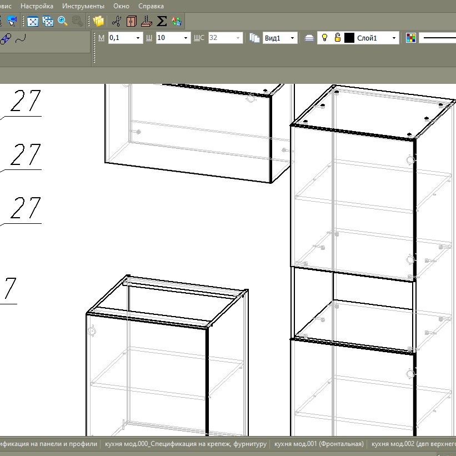Click the multicolor palette swatch icon
This screenshot has height=456, width=456.
410,38
